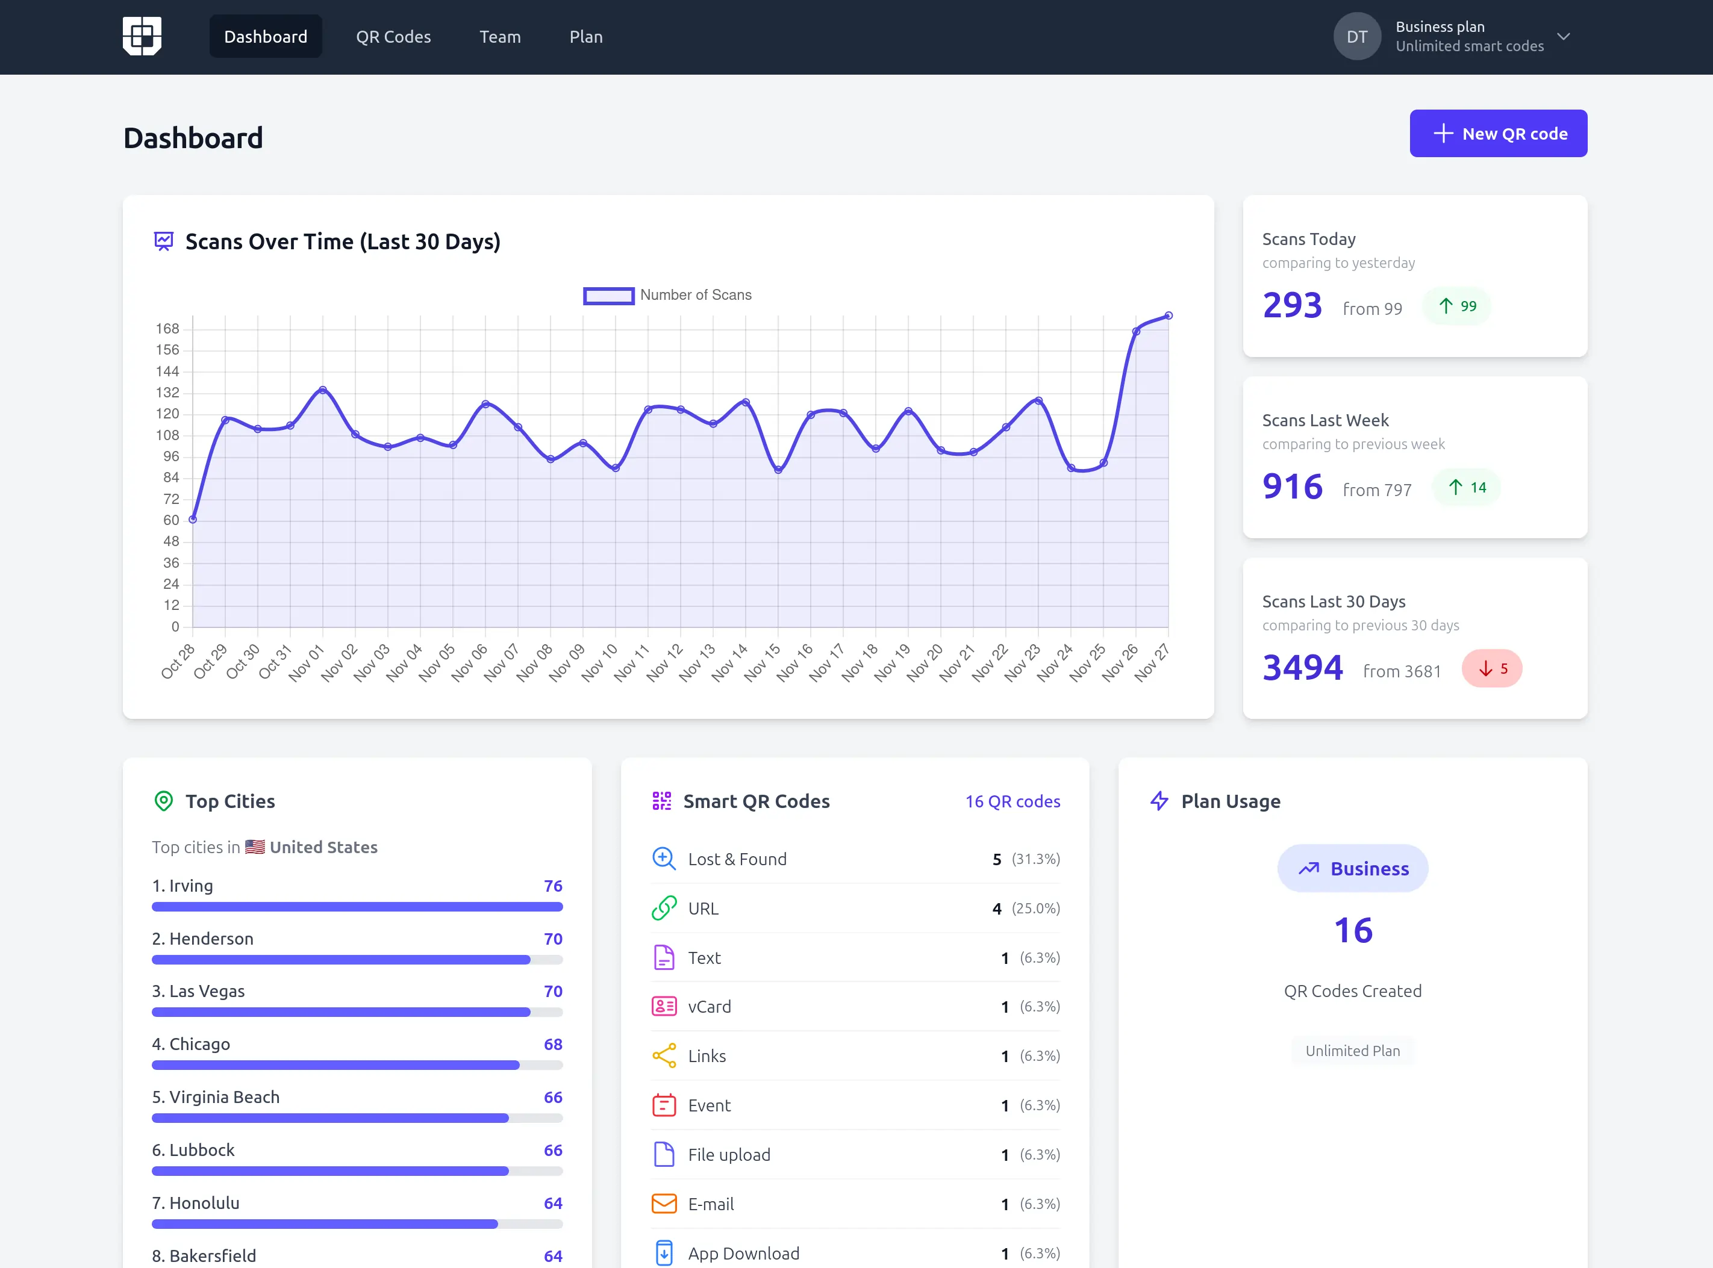Click the Business plan badge
Viewport: 1713px width, 1268px height.
1352,868
